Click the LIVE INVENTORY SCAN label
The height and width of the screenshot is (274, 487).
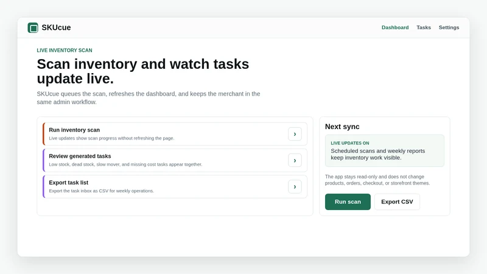point(65,51)
